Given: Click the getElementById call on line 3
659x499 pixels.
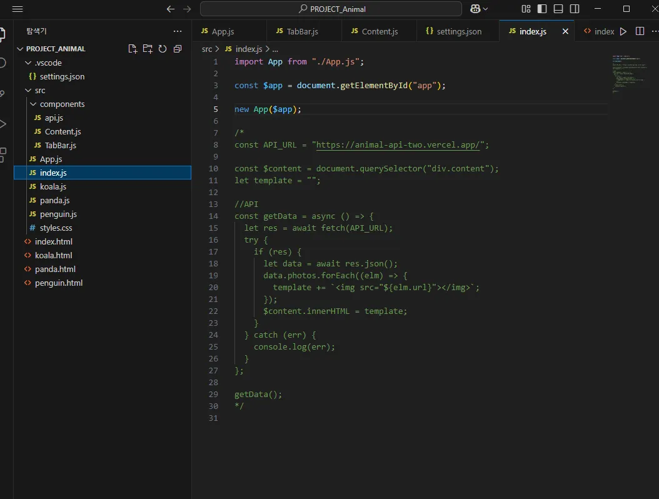Looking at the screenshot, I should pyautogui.click(x=374, y=85).
